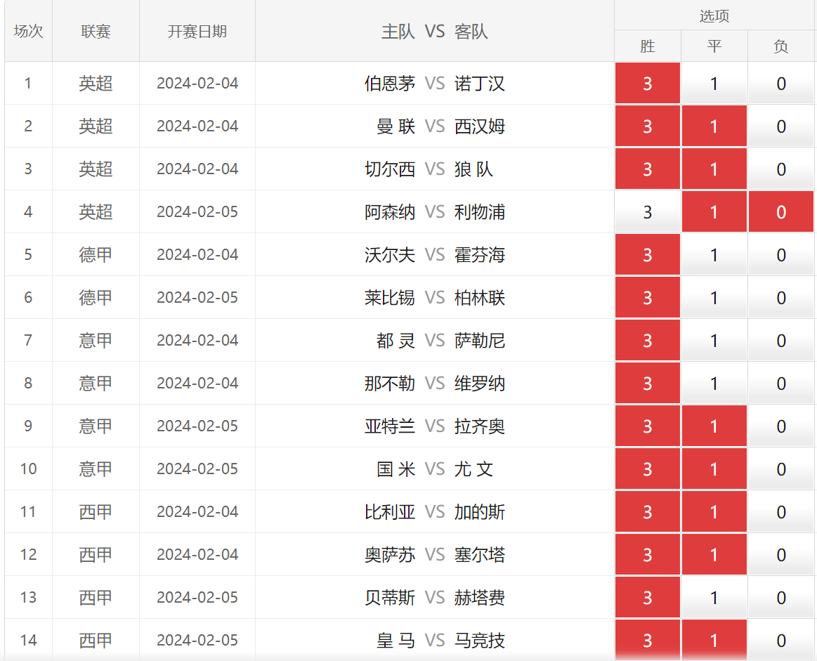Click the team name 马竞技
Screen dimensions: 817x661
pos(479,640)
